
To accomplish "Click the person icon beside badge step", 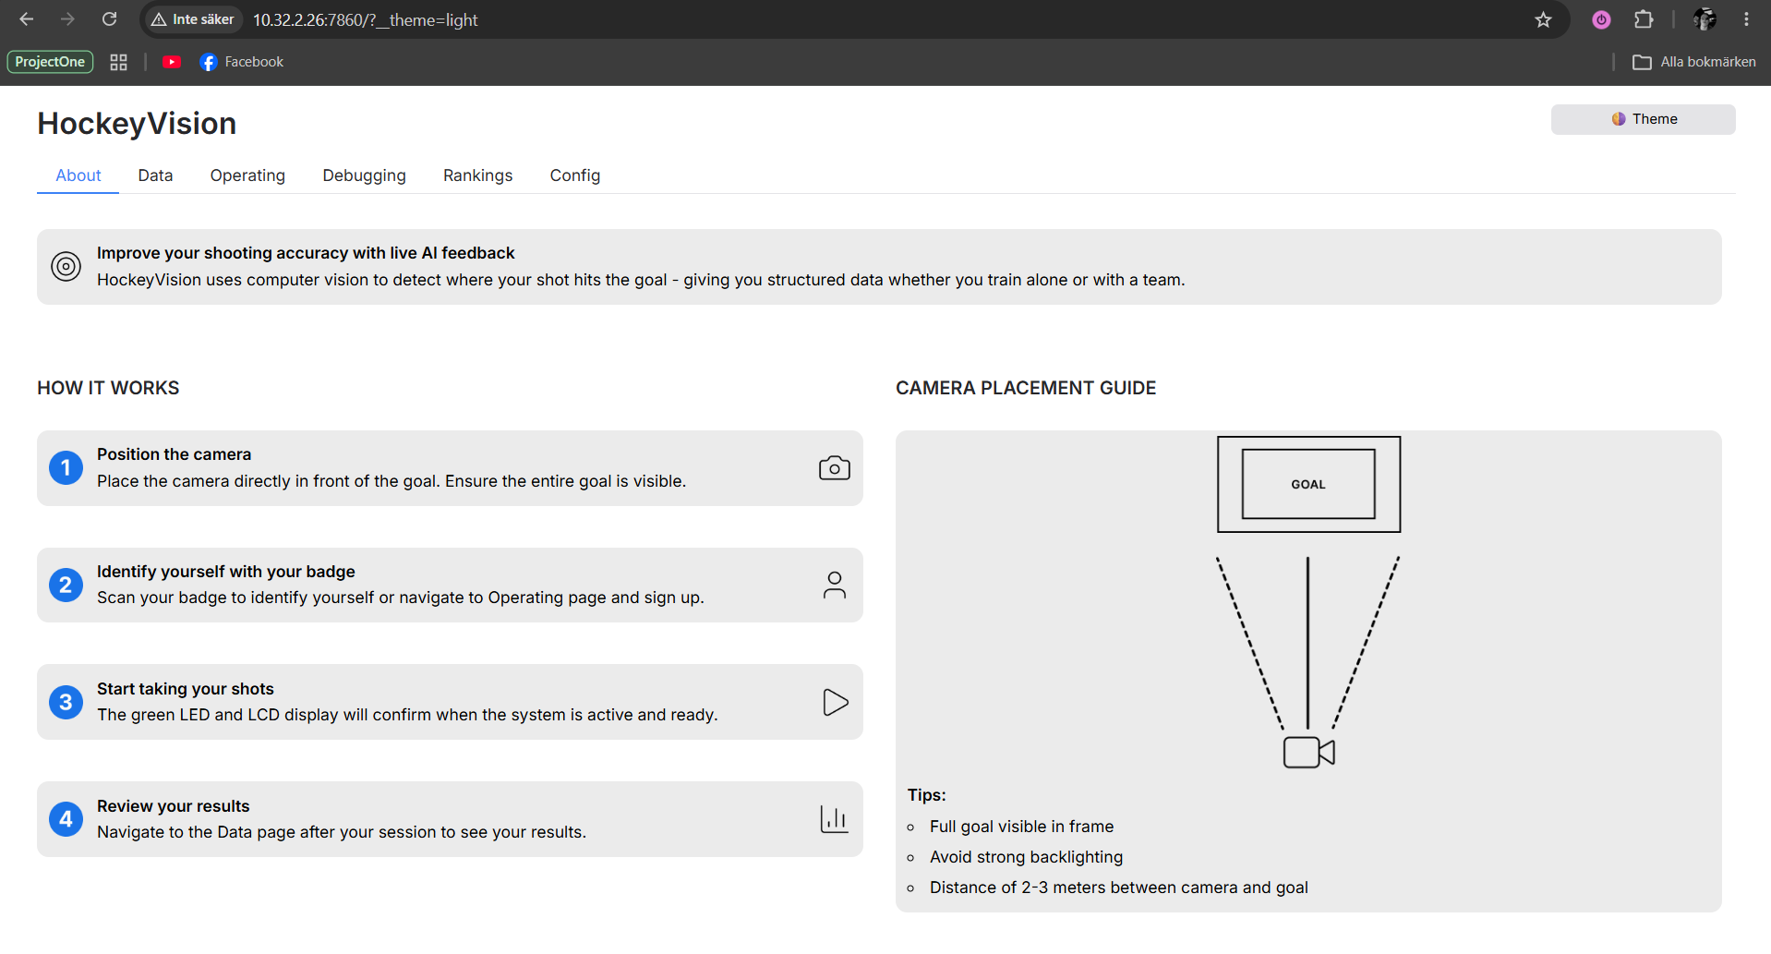I will [x=834, y=586].
